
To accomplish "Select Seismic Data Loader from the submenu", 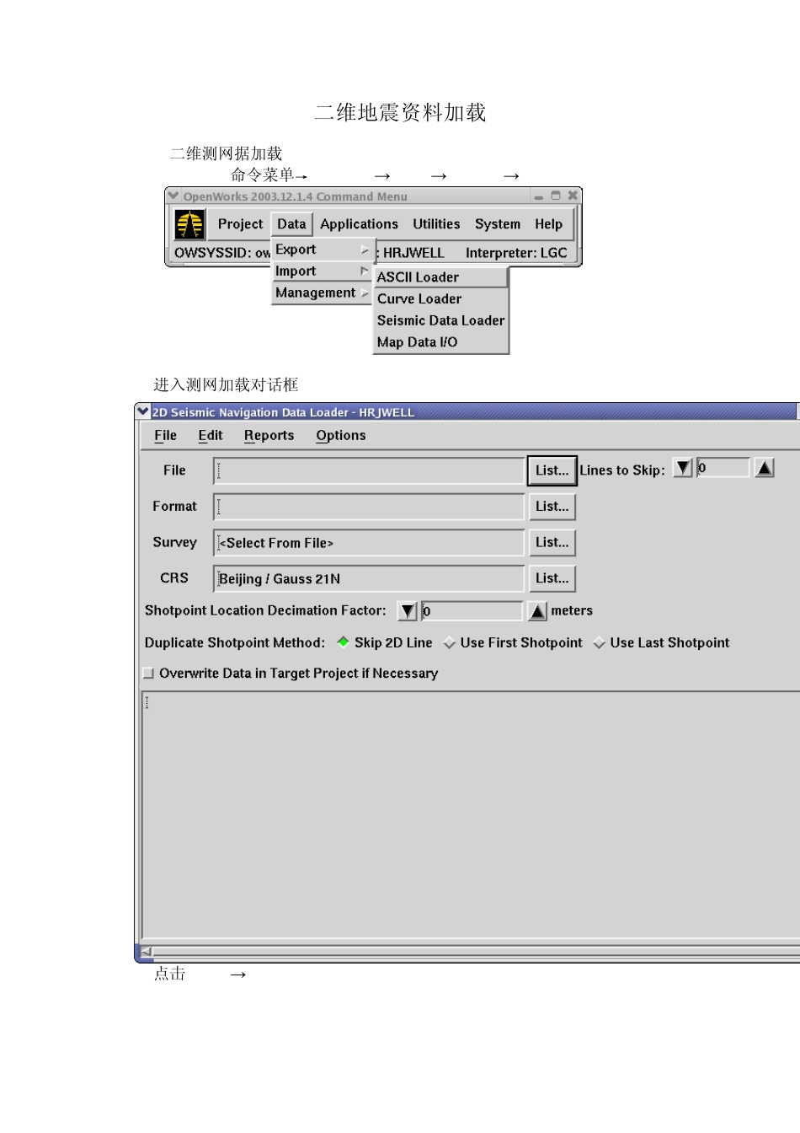I will coord(440,320).
